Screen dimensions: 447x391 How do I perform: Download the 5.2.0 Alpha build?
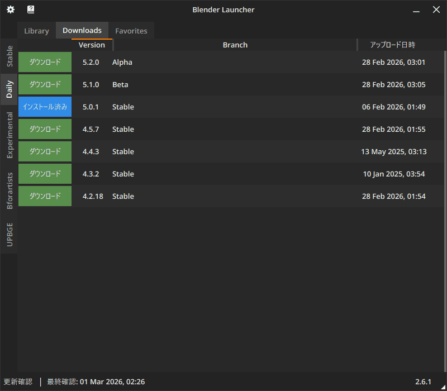[45, 62]
